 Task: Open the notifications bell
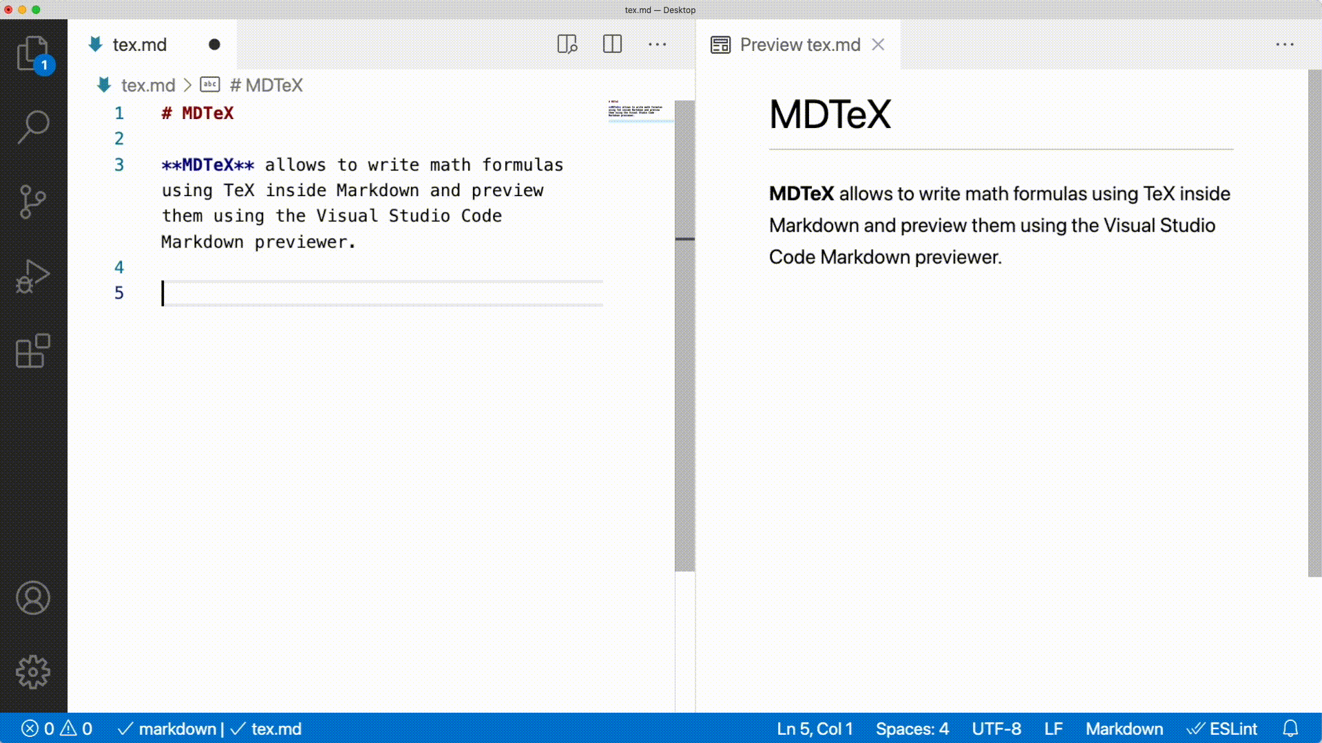(x=1290, y=729)
